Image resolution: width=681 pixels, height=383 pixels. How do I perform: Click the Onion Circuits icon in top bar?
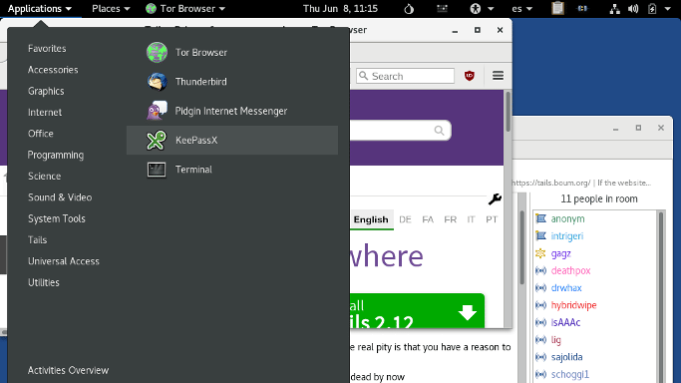click(409, 9)
